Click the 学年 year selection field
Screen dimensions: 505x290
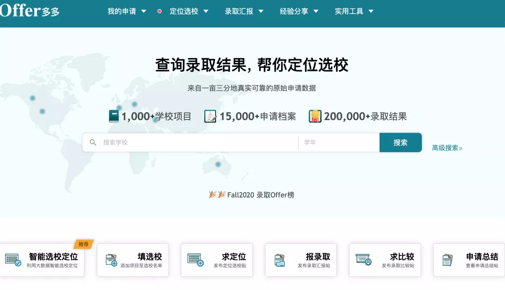338,142
